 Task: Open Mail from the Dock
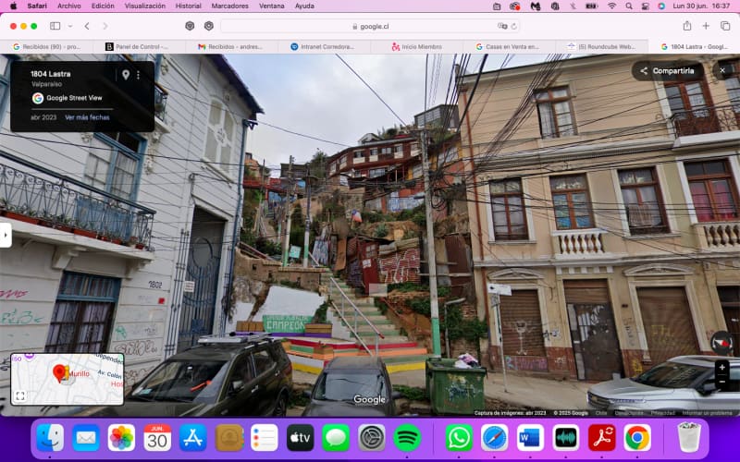86,437
